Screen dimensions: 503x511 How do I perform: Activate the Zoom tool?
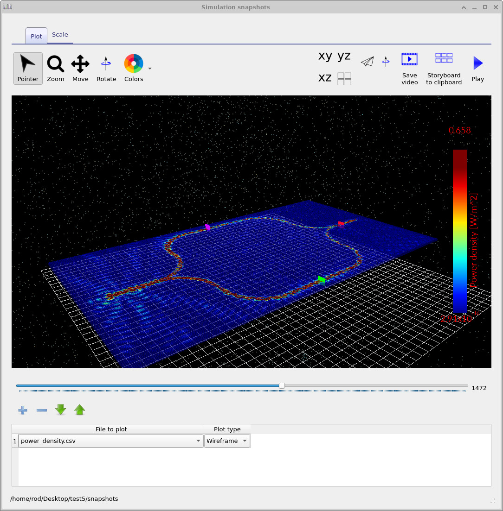[x=55, y=68]
